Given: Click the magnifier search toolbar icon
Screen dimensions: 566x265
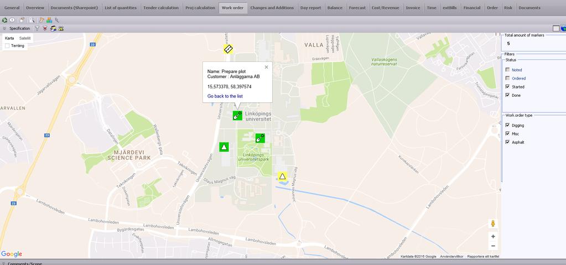Looking at the screenshot, I should [x=33, y=20].
